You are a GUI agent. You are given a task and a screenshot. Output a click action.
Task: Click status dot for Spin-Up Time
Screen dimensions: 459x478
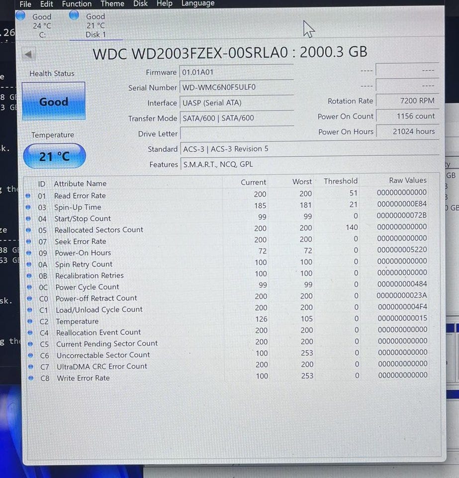(x=28, y=207)
